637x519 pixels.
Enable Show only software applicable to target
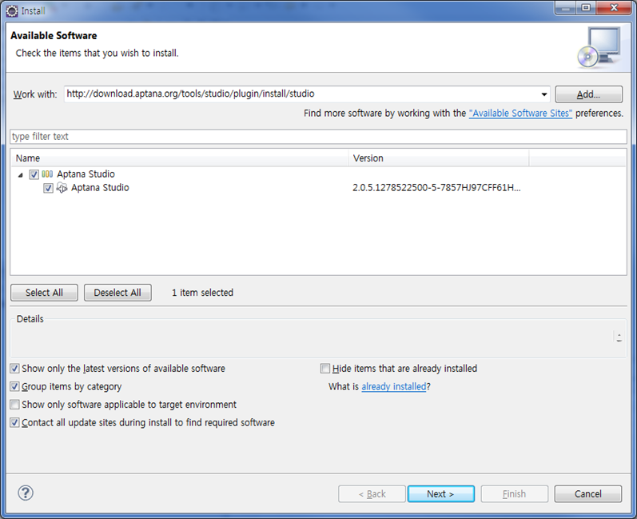pyautogui.click(x=14, y=405)
